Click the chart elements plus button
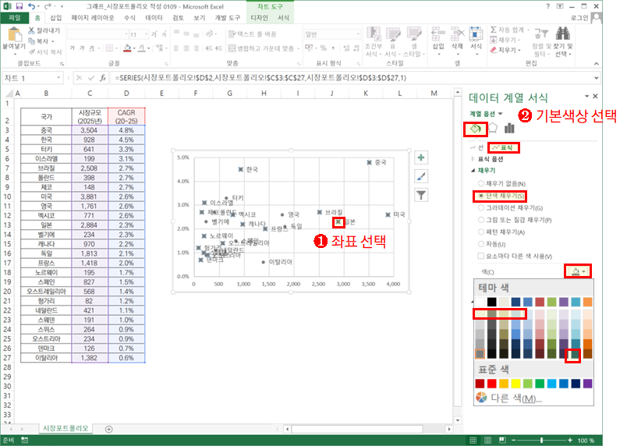Screen dimensions: 627x446 (x=420, y=158)
